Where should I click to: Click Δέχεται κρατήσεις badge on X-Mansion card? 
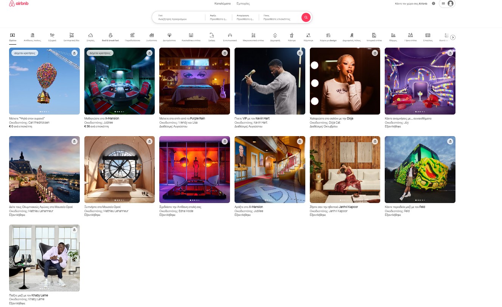(x=100, y=53)
